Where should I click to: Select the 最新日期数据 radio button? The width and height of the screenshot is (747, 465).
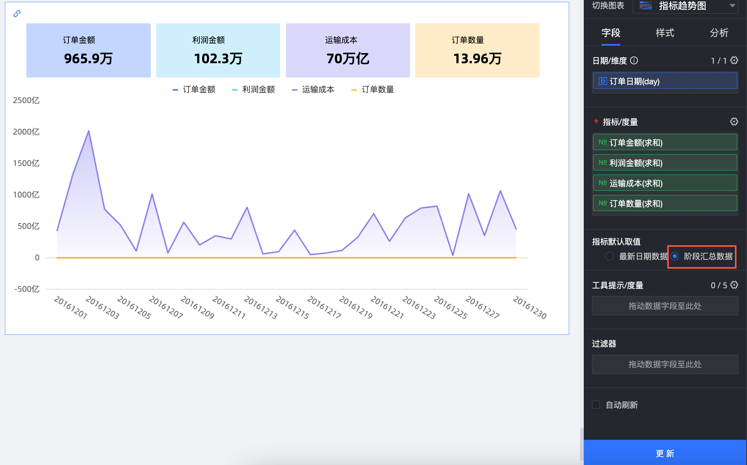(609, 256)
